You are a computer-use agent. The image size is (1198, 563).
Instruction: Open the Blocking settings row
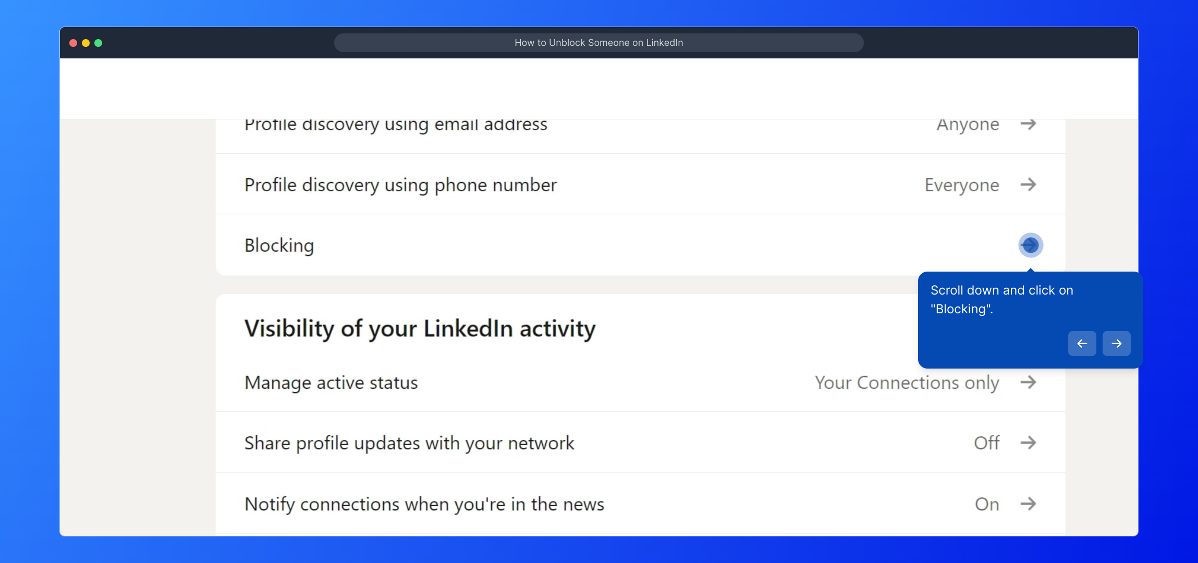[x=279, y=246]
